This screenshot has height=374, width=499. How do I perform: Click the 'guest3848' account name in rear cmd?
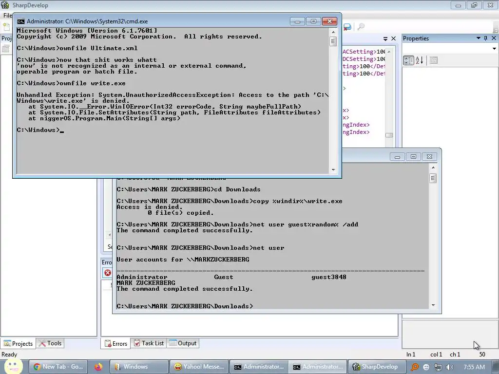pyautogui.click(x=329, y=277)
